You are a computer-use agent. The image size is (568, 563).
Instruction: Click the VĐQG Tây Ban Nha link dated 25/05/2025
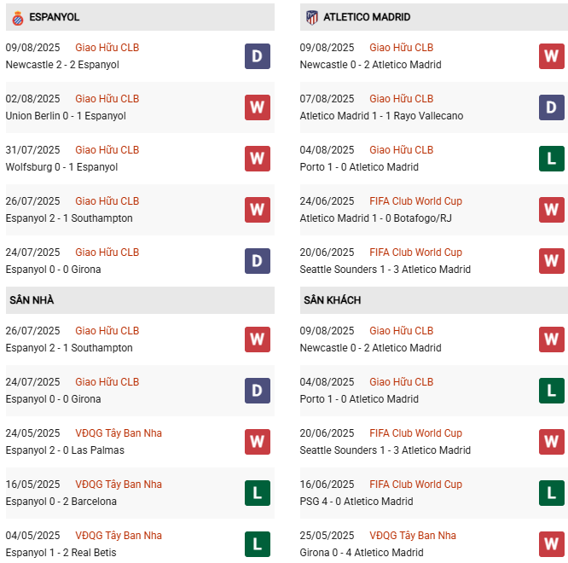[x=413, y=536]
